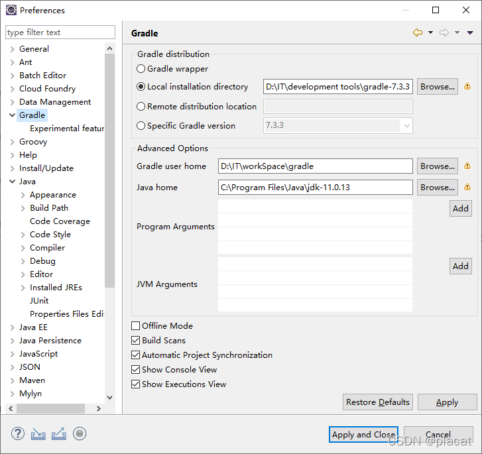Click the Local installation directory path field
The image size is (482, 454).
pyautogui.click(x=338, y=87)
